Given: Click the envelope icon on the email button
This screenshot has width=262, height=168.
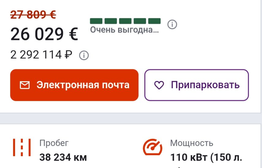Looking at the screenshot, I should click(25, 85).
